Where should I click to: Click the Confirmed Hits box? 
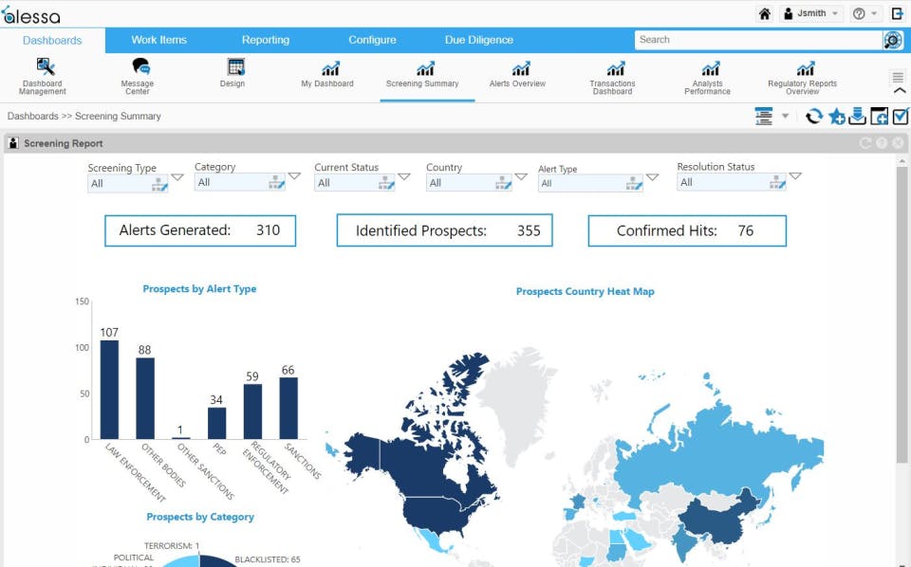[687, 231]
